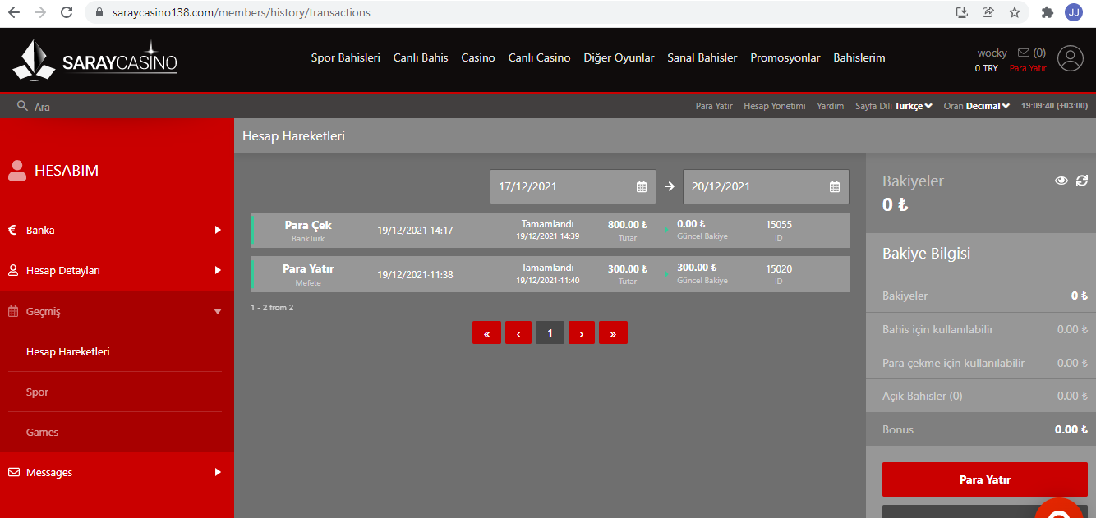Open the JJ browser profile avatar

pyautogui.click(x=1074, y=12)
